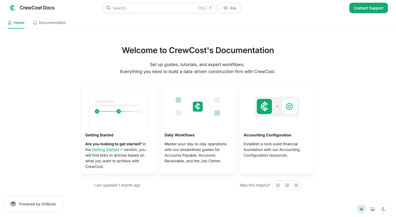Rate page with the sad face
The width and height of the screenshot is (396, 217).
[x=296, y=185]
